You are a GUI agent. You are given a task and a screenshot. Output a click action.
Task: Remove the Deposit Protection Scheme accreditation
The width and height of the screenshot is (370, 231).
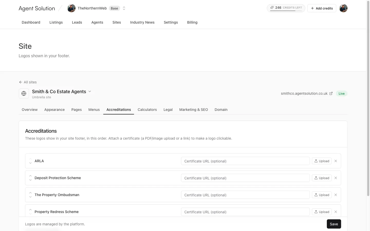click(336, 178)
